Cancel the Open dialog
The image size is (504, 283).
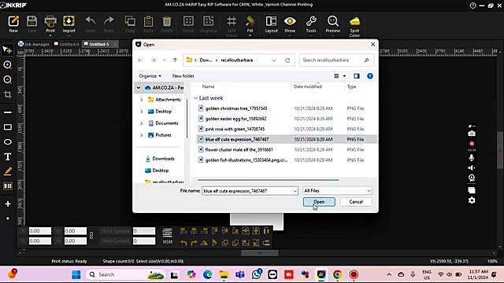(356, 202)
